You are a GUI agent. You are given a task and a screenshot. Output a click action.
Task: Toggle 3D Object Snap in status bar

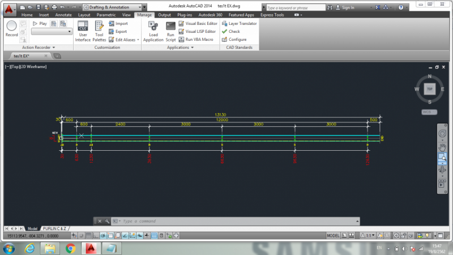118,236
